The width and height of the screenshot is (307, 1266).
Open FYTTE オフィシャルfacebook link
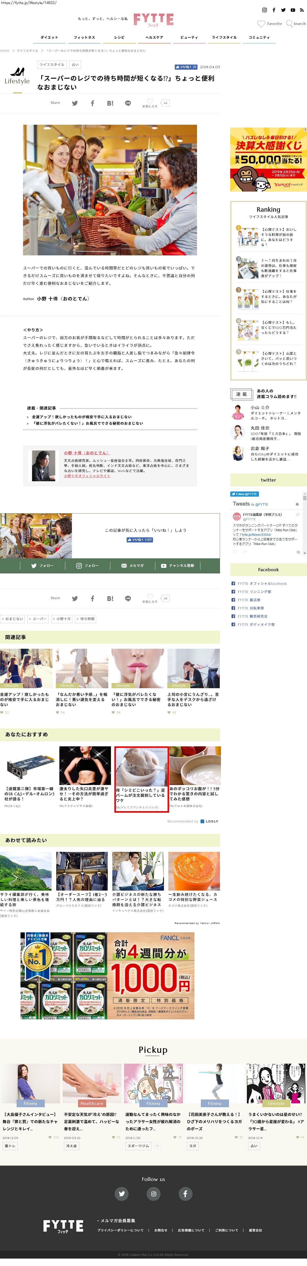pos(262,583)
